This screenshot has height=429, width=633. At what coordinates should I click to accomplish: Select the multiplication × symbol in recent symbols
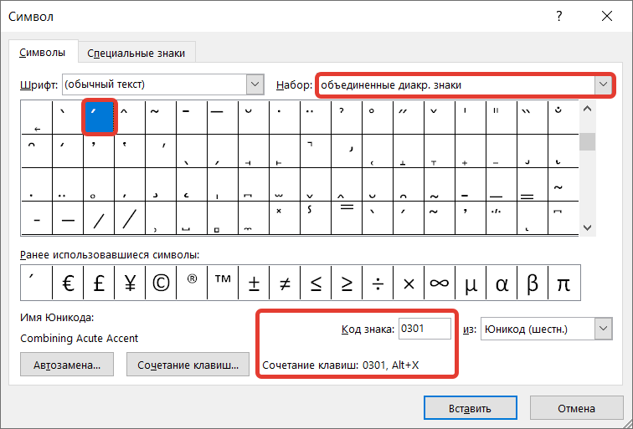(x=409, y=283)
